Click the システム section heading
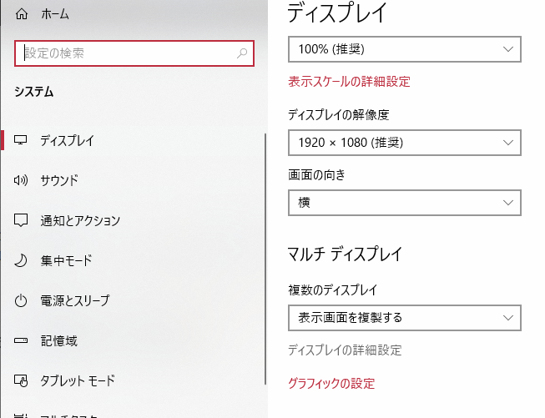Image resolution: width=545 pixels, height=418 pixels. coord(34,92)
